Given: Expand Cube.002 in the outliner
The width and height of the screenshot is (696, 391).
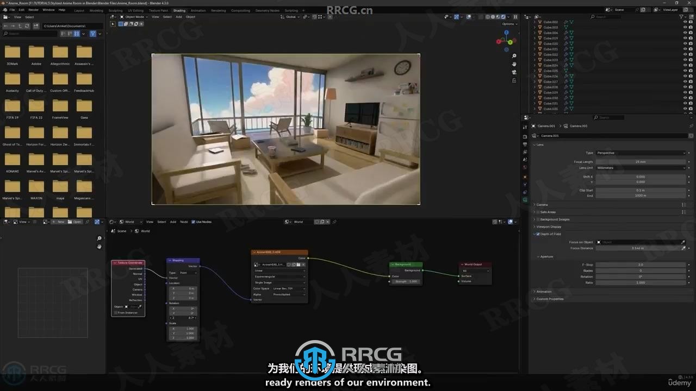Looking at the screenshot, I should [x=534, y=22].
